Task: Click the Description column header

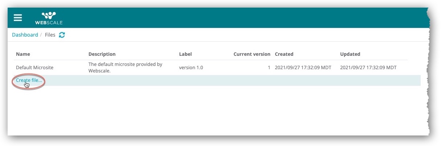Action: click(x=102, y=54)
